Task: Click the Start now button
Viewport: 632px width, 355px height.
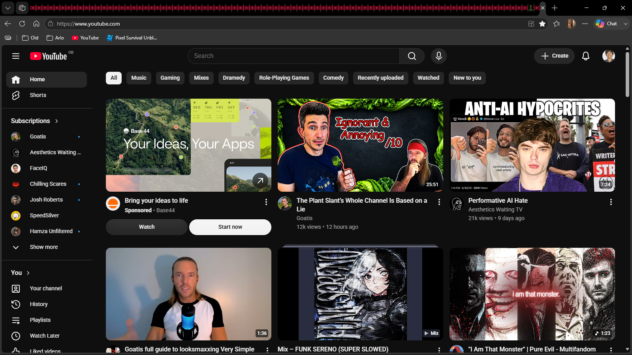Action: click(x=230, y=227)
